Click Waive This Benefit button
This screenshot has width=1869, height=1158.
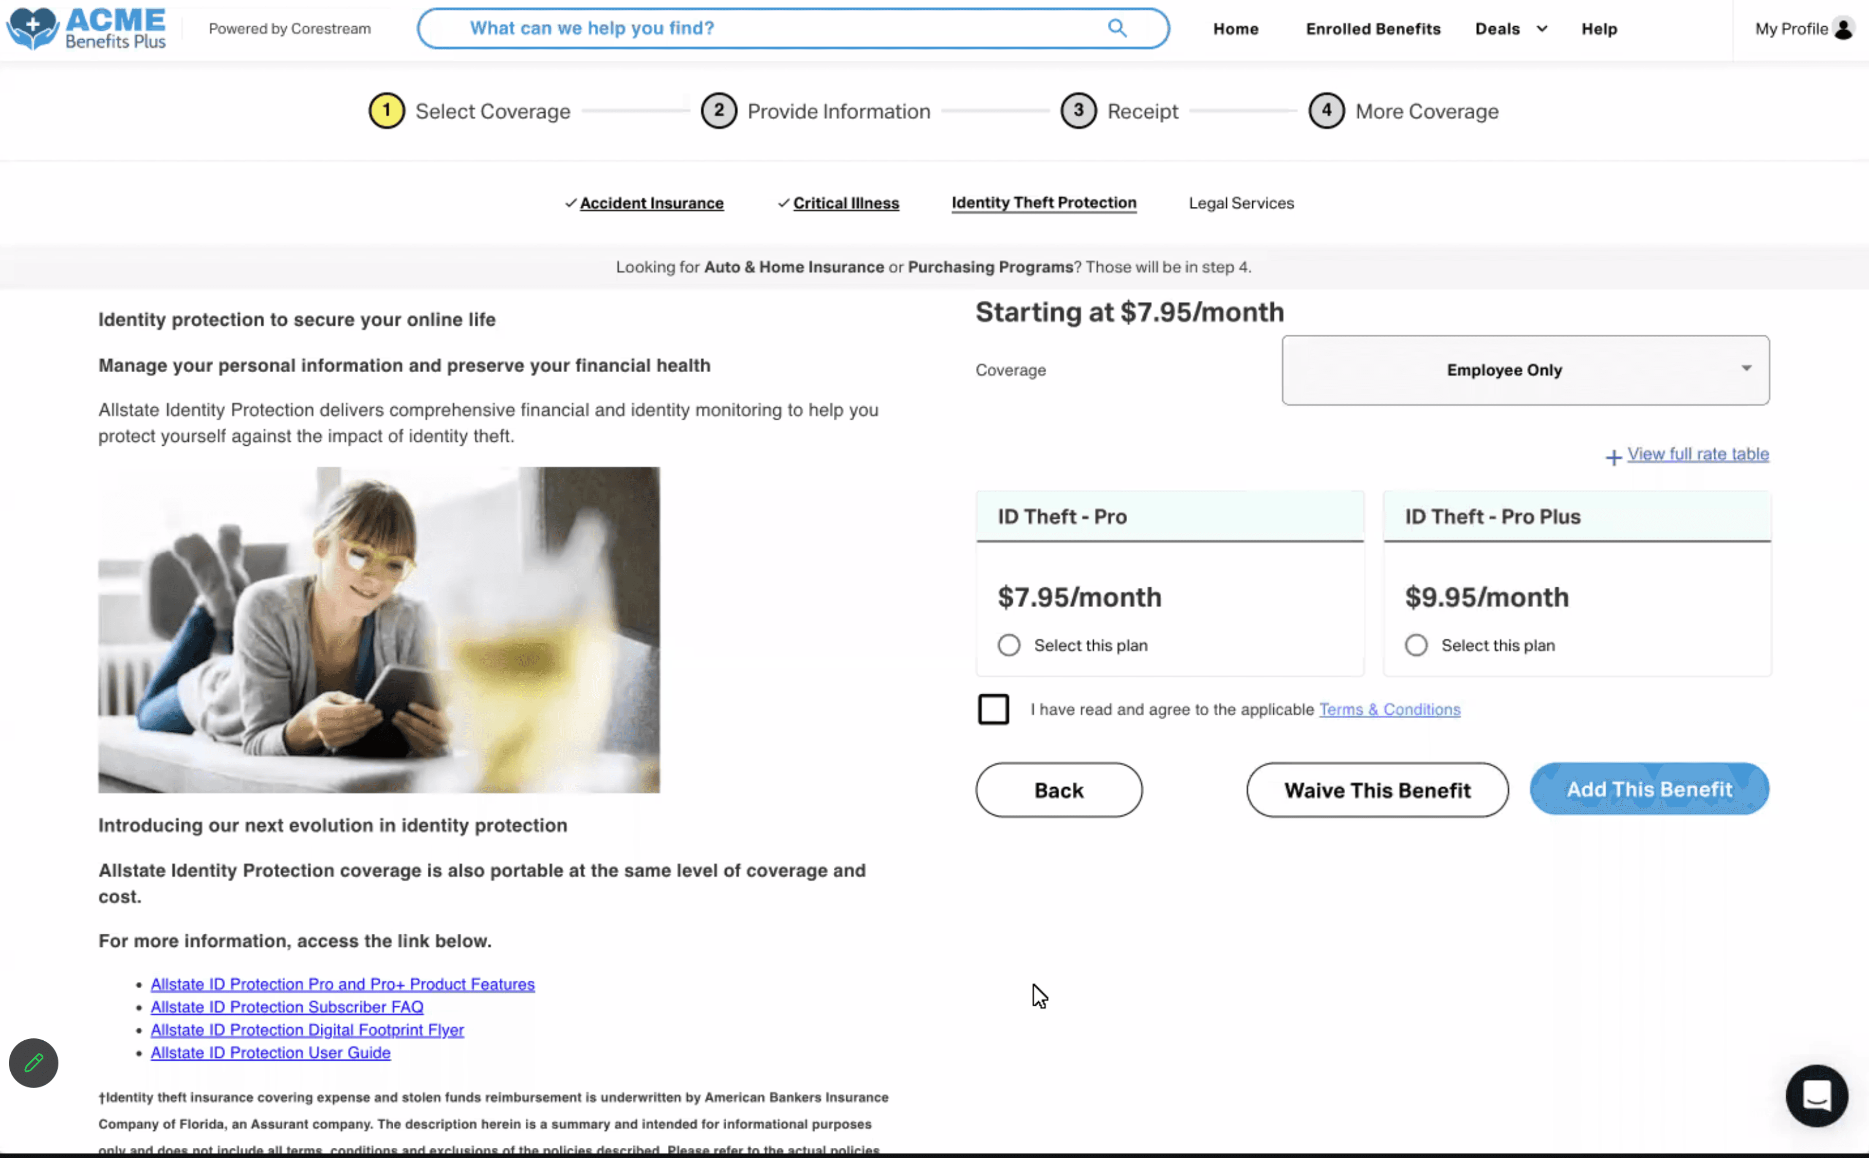1377,790
